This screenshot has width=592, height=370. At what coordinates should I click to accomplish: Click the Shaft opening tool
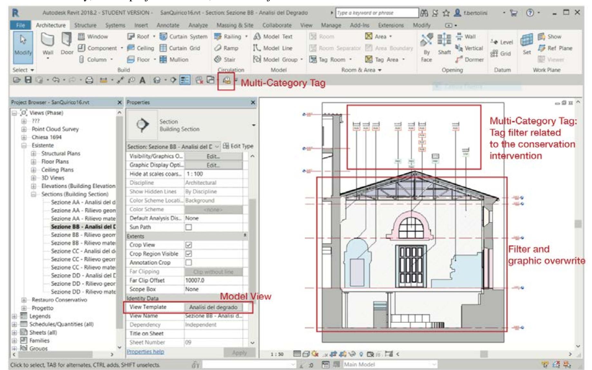tap(444, 43)
